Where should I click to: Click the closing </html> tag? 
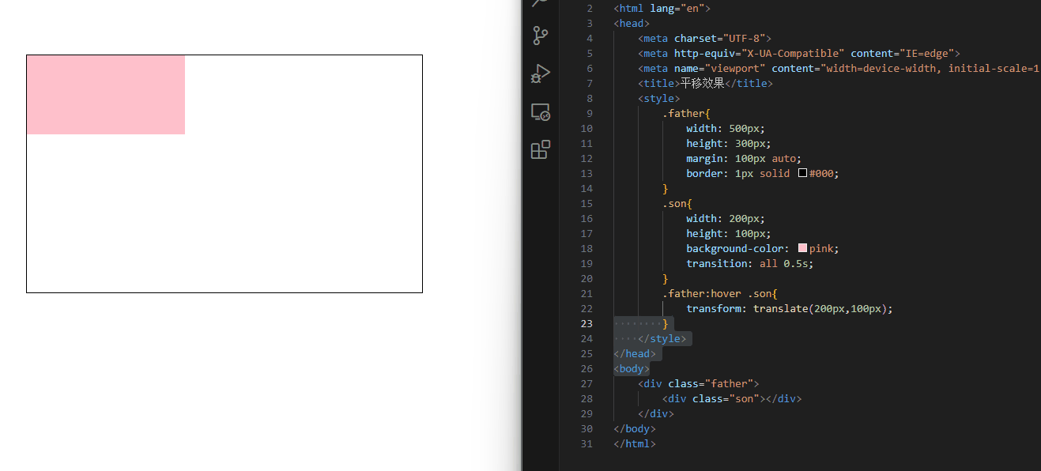click(x=634, y=444)
